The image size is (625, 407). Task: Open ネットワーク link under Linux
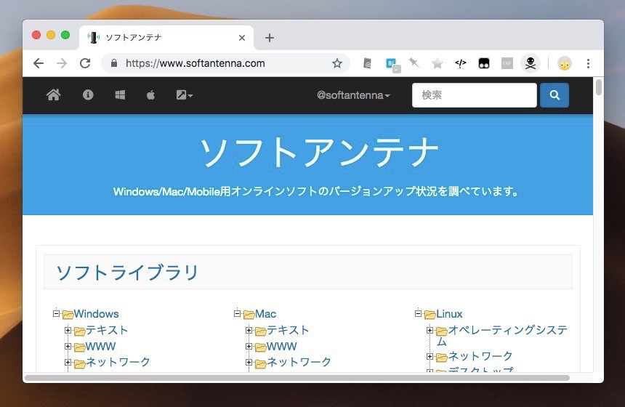click(480, 356)
